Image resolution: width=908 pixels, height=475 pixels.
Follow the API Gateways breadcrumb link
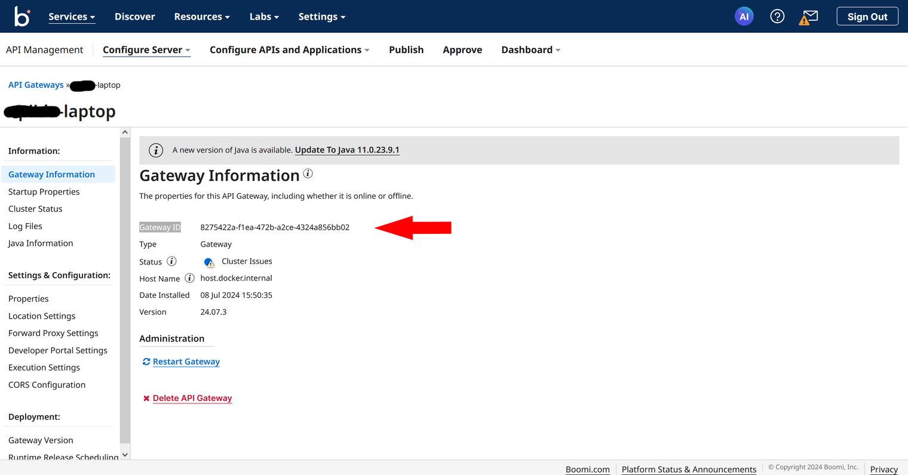point(36,85)
